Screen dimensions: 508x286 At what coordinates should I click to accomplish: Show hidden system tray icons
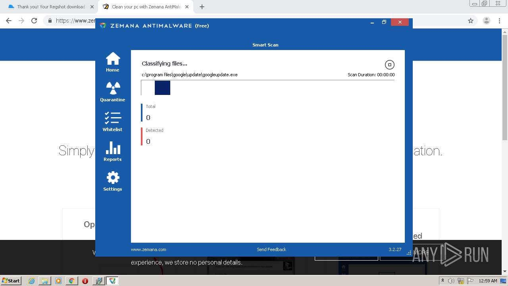tap(443, 281)
